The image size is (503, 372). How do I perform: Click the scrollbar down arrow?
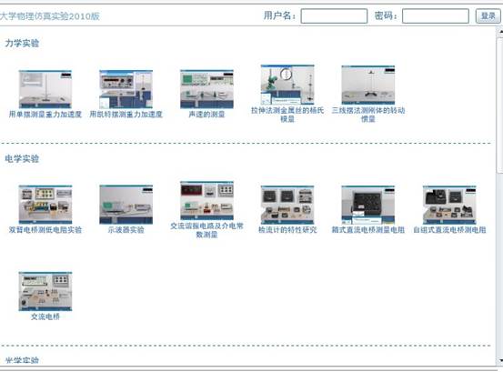coord(500,361)
